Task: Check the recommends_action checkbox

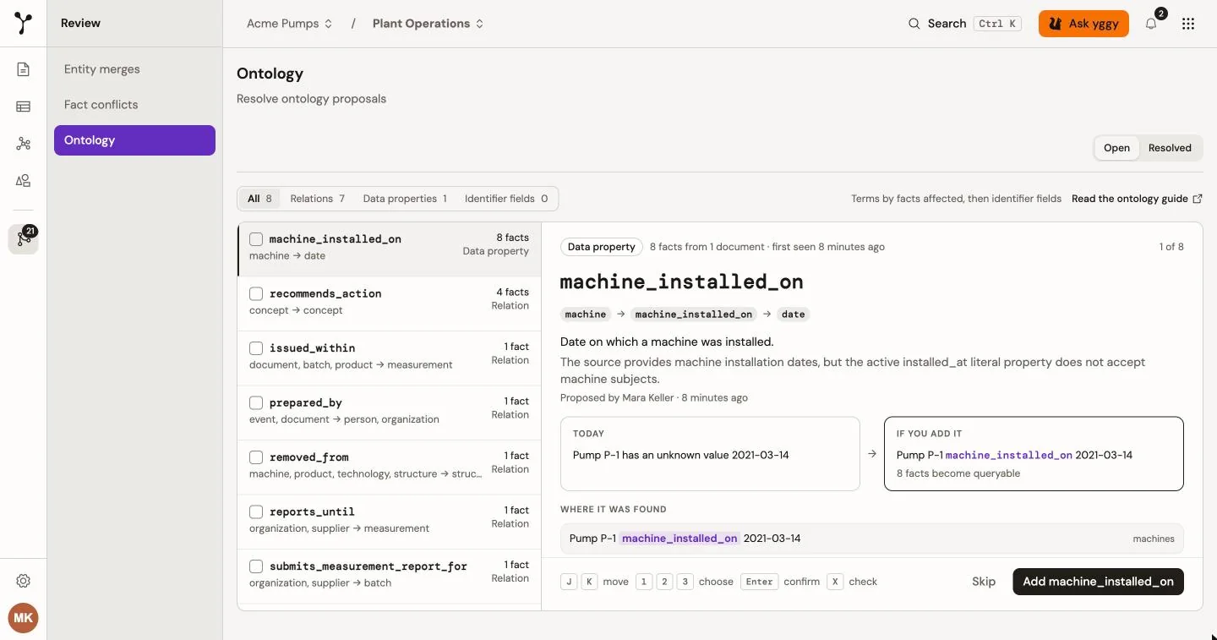Action: point(256,293)
